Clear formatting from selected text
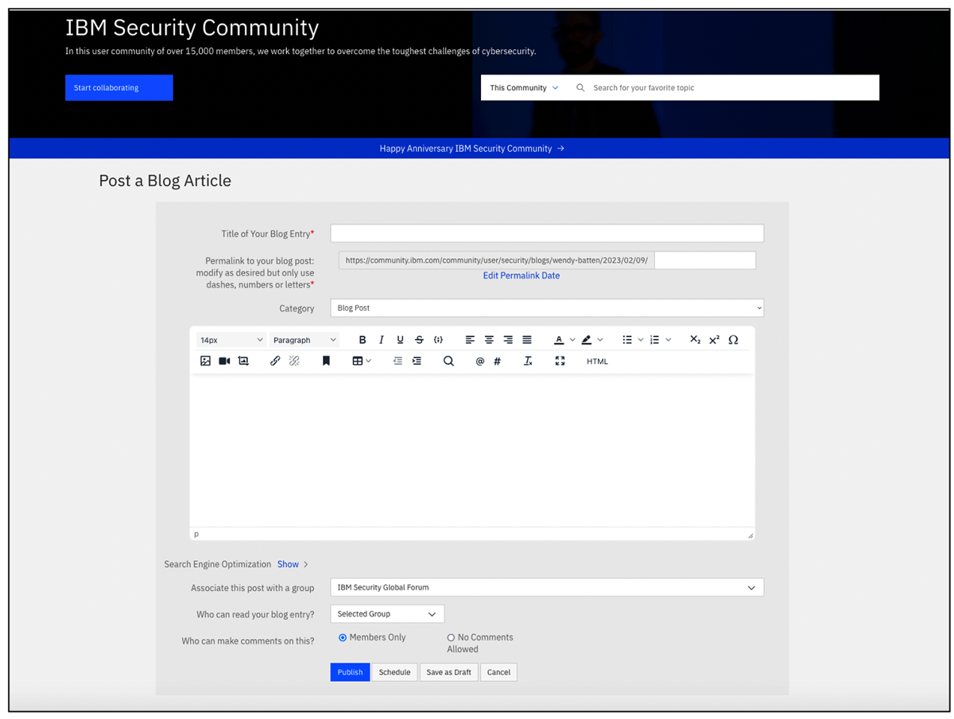954x719 pixels. pos(528,361)
